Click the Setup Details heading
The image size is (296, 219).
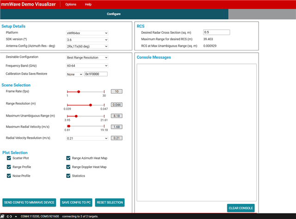click(x=13, y=26)
